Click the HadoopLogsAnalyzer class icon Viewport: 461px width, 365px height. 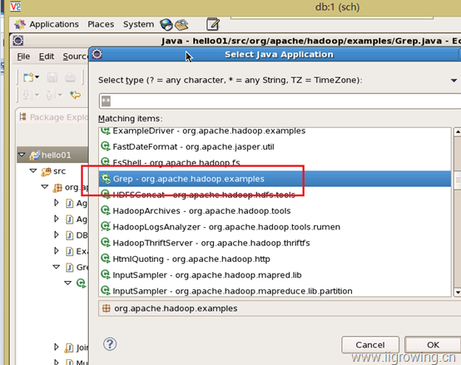pyautogui.click(x=106, y=226)
